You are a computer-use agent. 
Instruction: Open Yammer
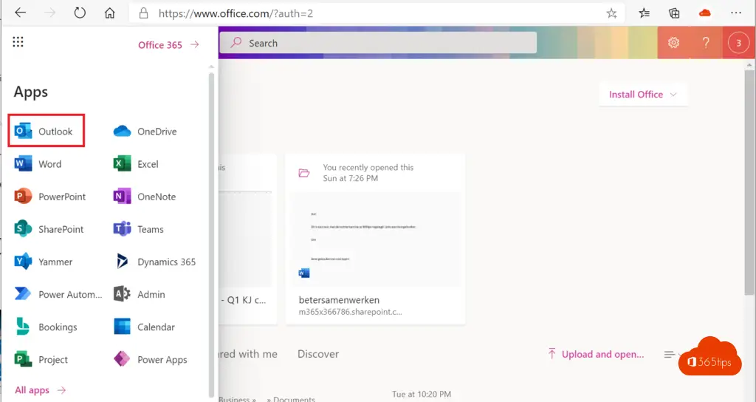44,262
